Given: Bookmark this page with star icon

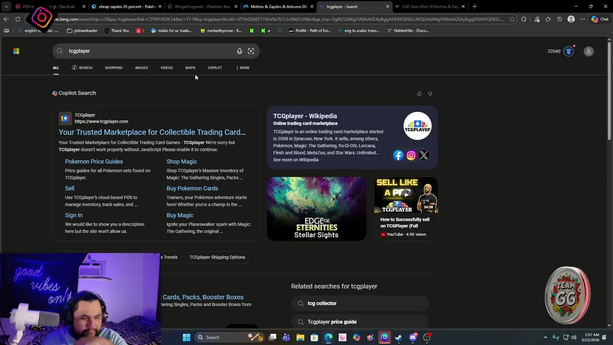Looking at the screenshot, I should point(512,19).
